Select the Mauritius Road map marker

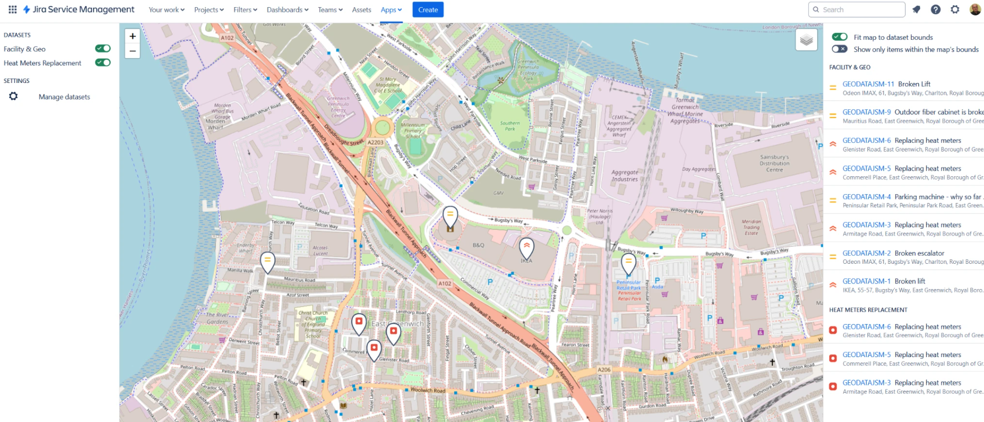267,262
